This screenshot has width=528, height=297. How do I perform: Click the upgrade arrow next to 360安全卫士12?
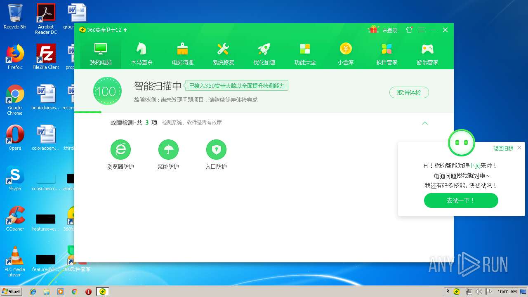(x=125, y=30)
